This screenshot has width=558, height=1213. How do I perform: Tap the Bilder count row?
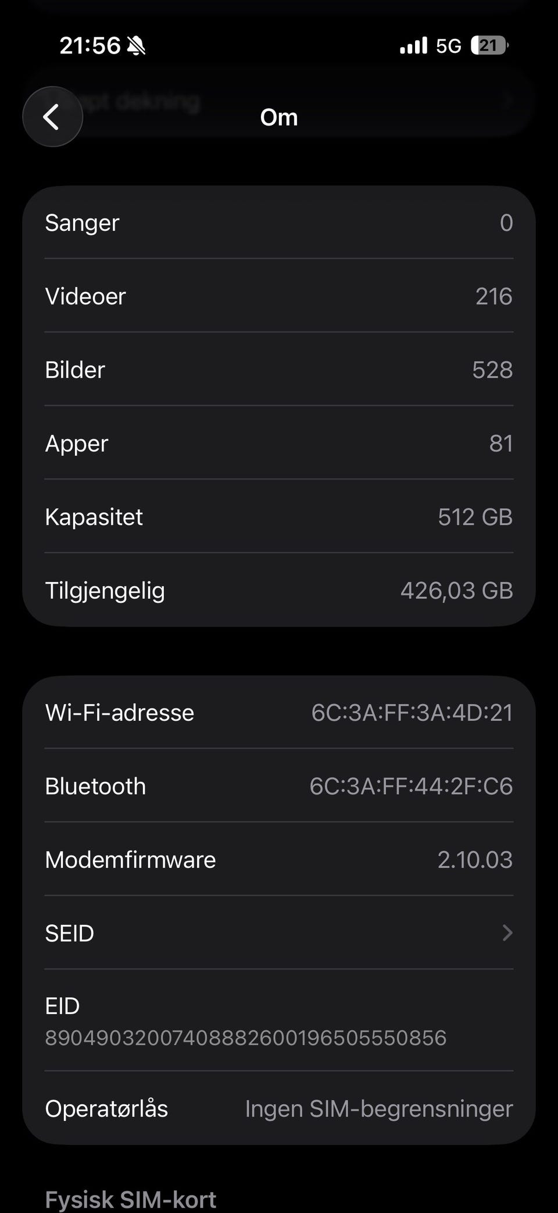pyautogui.click(x=279, y=370)
